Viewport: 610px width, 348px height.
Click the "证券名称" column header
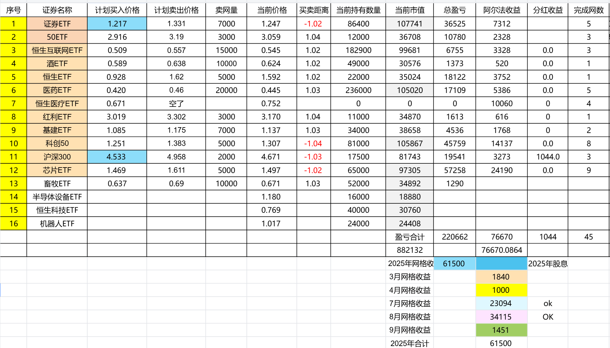pyautogui.click(x=57, y=10)
